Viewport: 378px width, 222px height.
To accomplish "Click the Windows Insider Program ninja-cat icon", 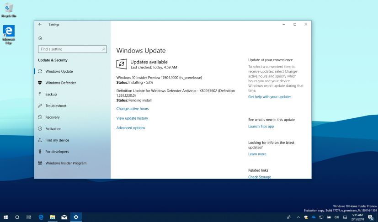I will tap(40, 163).
